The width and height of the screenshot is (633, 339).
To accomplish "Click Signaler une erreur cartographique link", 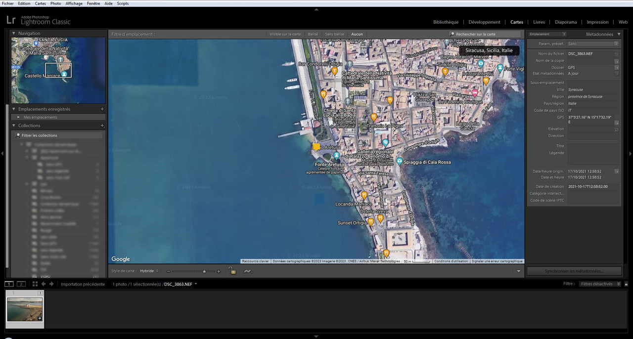I will (x=497, y=261).
